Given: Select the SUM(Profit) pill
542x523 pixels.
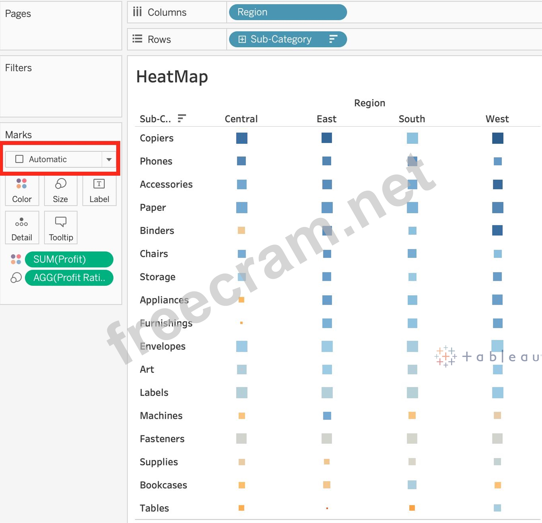Looking at the screenshot, I should pyautogui.click(x=69, y=259).
